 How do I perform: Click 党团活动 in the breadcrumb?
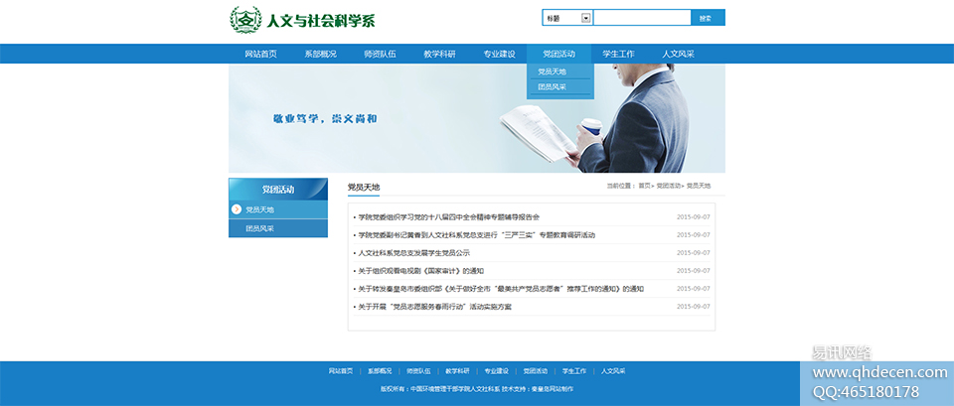(x=669, y=186)
